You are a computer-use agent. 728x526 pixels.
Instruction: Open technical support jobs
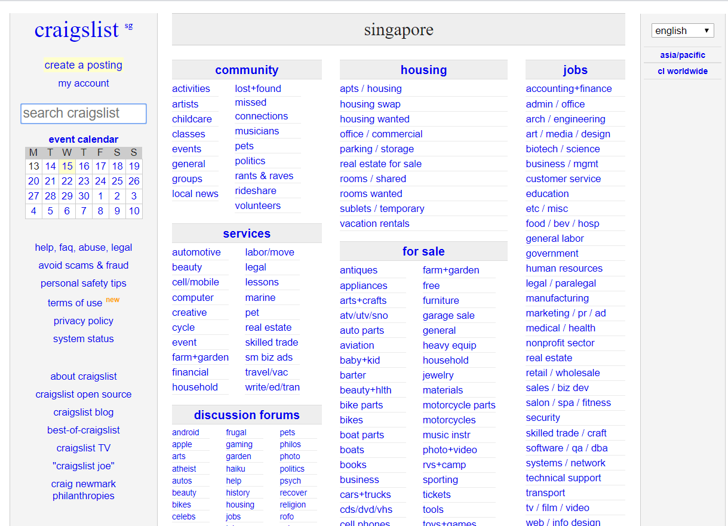(563, 478)
